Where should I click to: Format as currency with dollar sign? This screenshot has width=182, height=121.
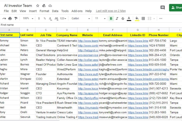(39, 18)
